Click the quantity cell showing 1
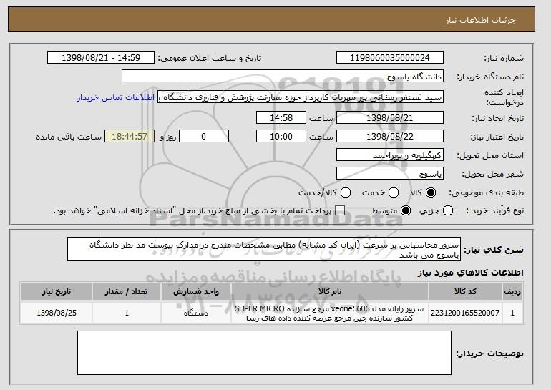The width and height of the screenshot is (551, 390). (x=127, y=313)
